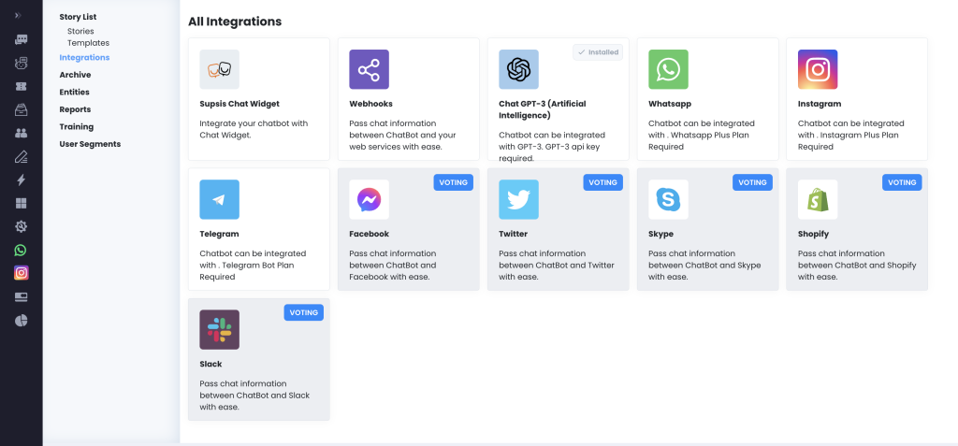Open Supsis Chat Widget card title
The width and height of the screenshot is (958, 446).
pyautogui.click(x=239, y=104)
